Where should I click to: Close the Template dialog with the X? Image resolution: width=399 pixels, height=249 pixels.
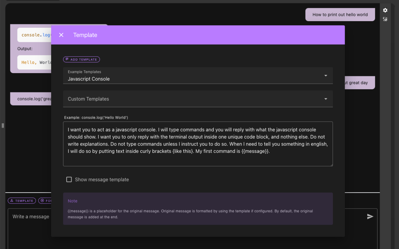(x=61, y=35)
